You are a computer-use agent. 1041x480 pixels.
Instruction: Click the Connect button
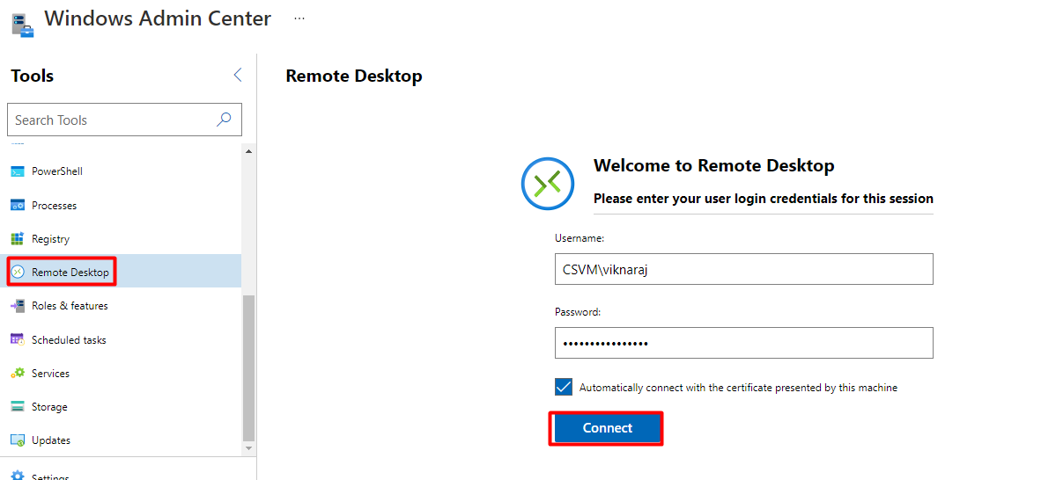point(608,428)
